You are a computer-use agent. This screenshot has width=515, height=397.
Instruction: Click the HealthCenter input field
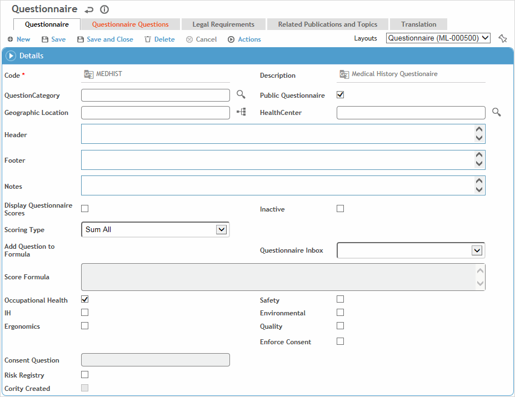(411, 113)
